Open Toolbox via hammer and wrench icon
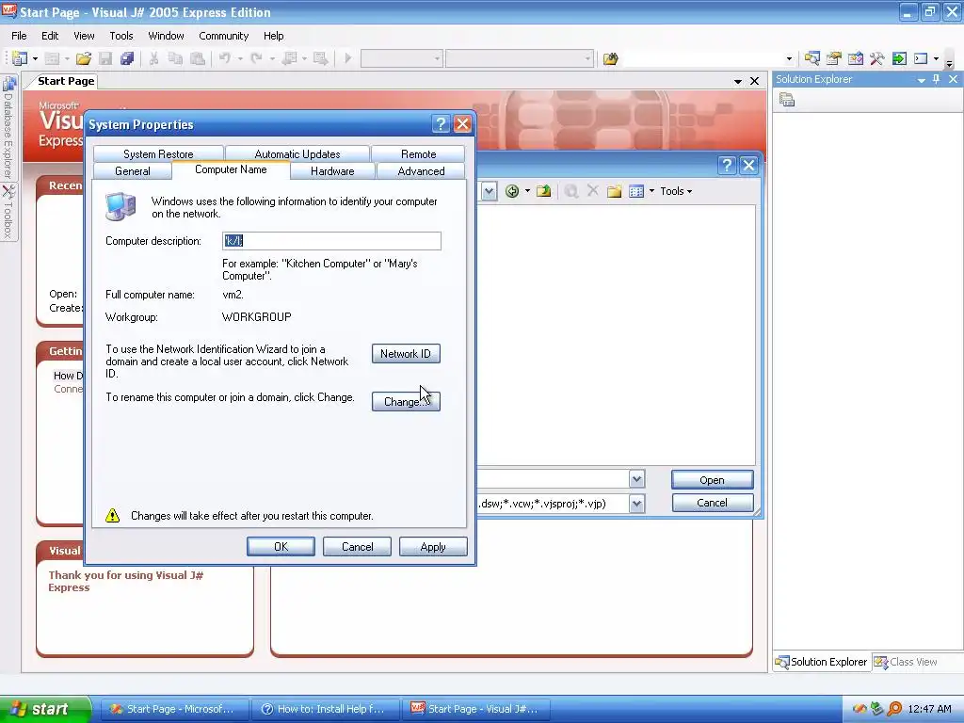 pos(877,59)
